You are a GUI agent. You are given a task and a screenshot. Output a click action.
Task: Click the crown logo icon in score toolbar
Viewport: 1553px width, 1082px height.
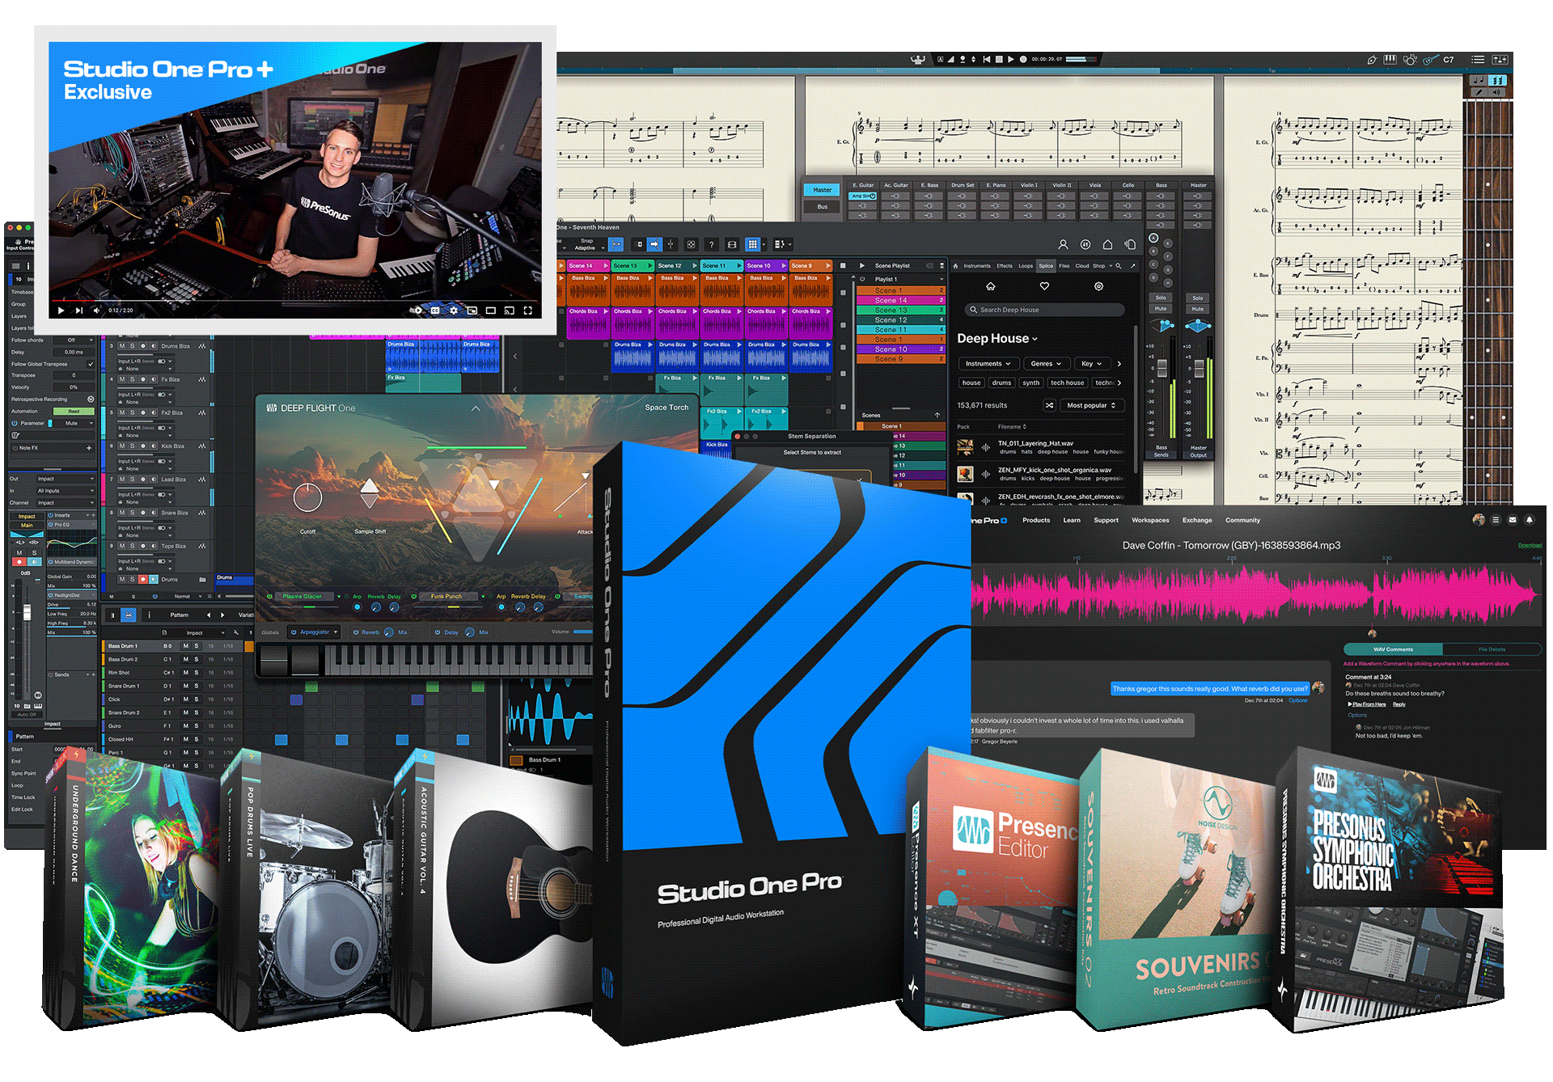tap(917, 59)
